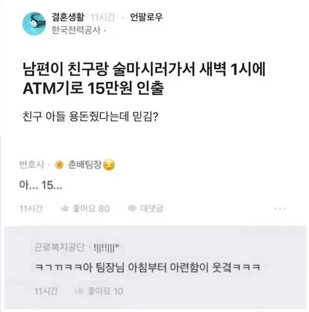309x312 pixels.
Task: Click the 대댓글 reply text button
Action: point(152,208)
